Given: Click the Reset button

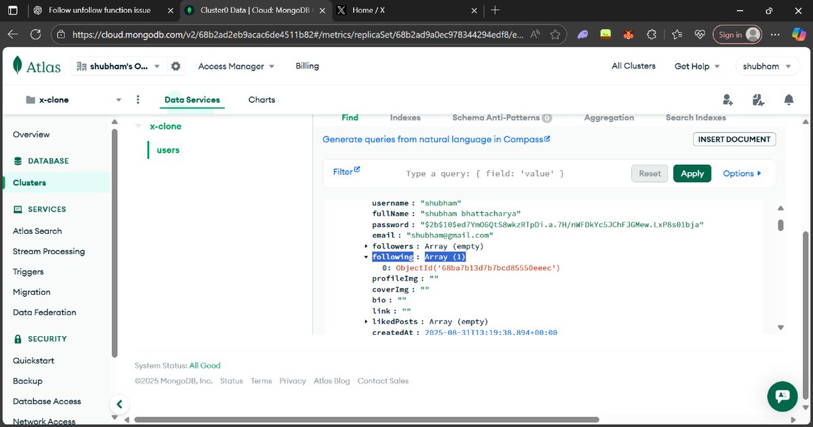Looking at the screenshot, I should coord(650,174).
